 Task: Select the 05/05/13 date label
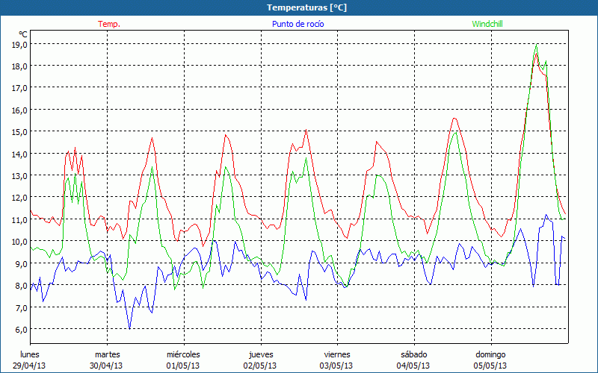(490, 366)
